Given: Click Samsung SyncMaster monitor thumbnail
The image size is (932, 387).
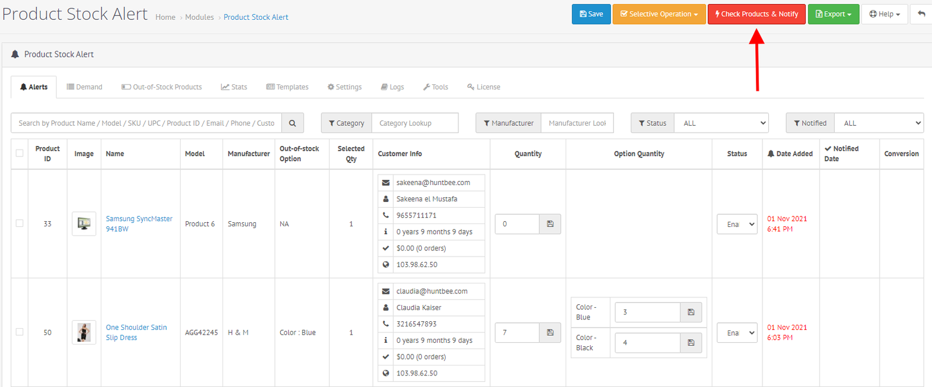Looking at the screenshot, I should point(84,223).
